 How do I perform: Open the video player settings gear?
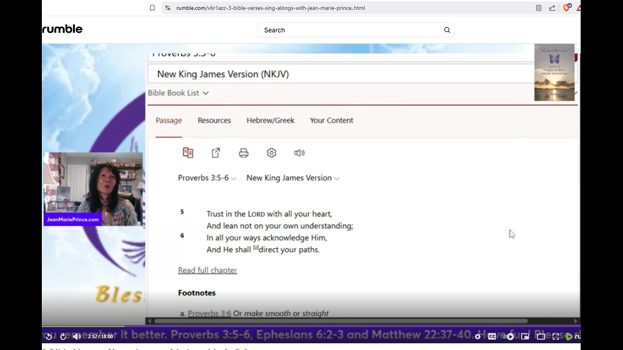tap(477, 336)
